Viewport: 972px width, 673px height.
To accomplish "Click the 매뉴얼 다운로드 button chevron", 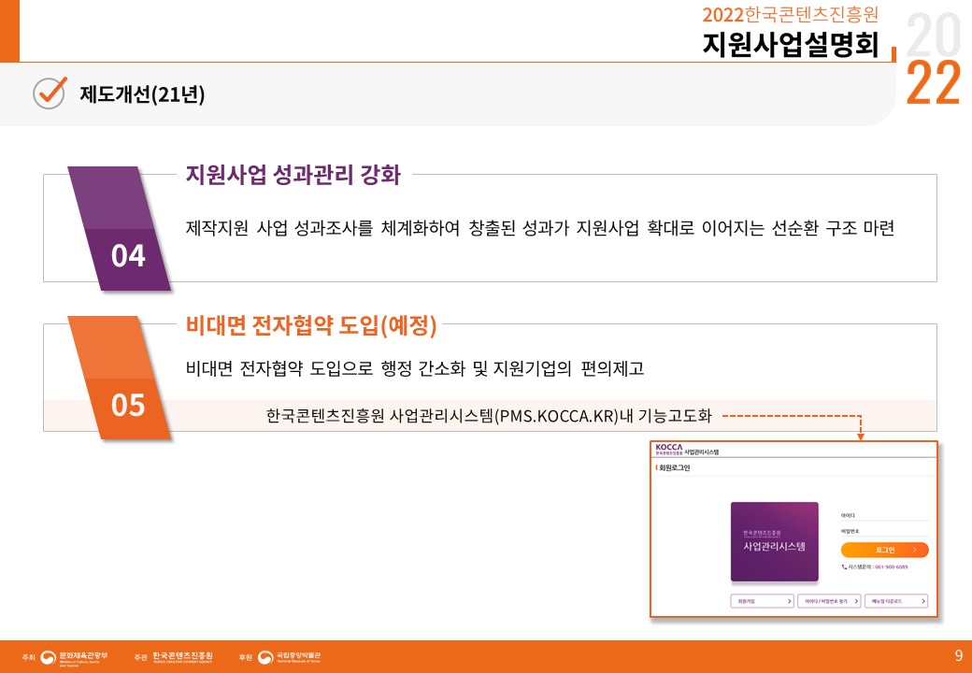I will coord(923,601).
